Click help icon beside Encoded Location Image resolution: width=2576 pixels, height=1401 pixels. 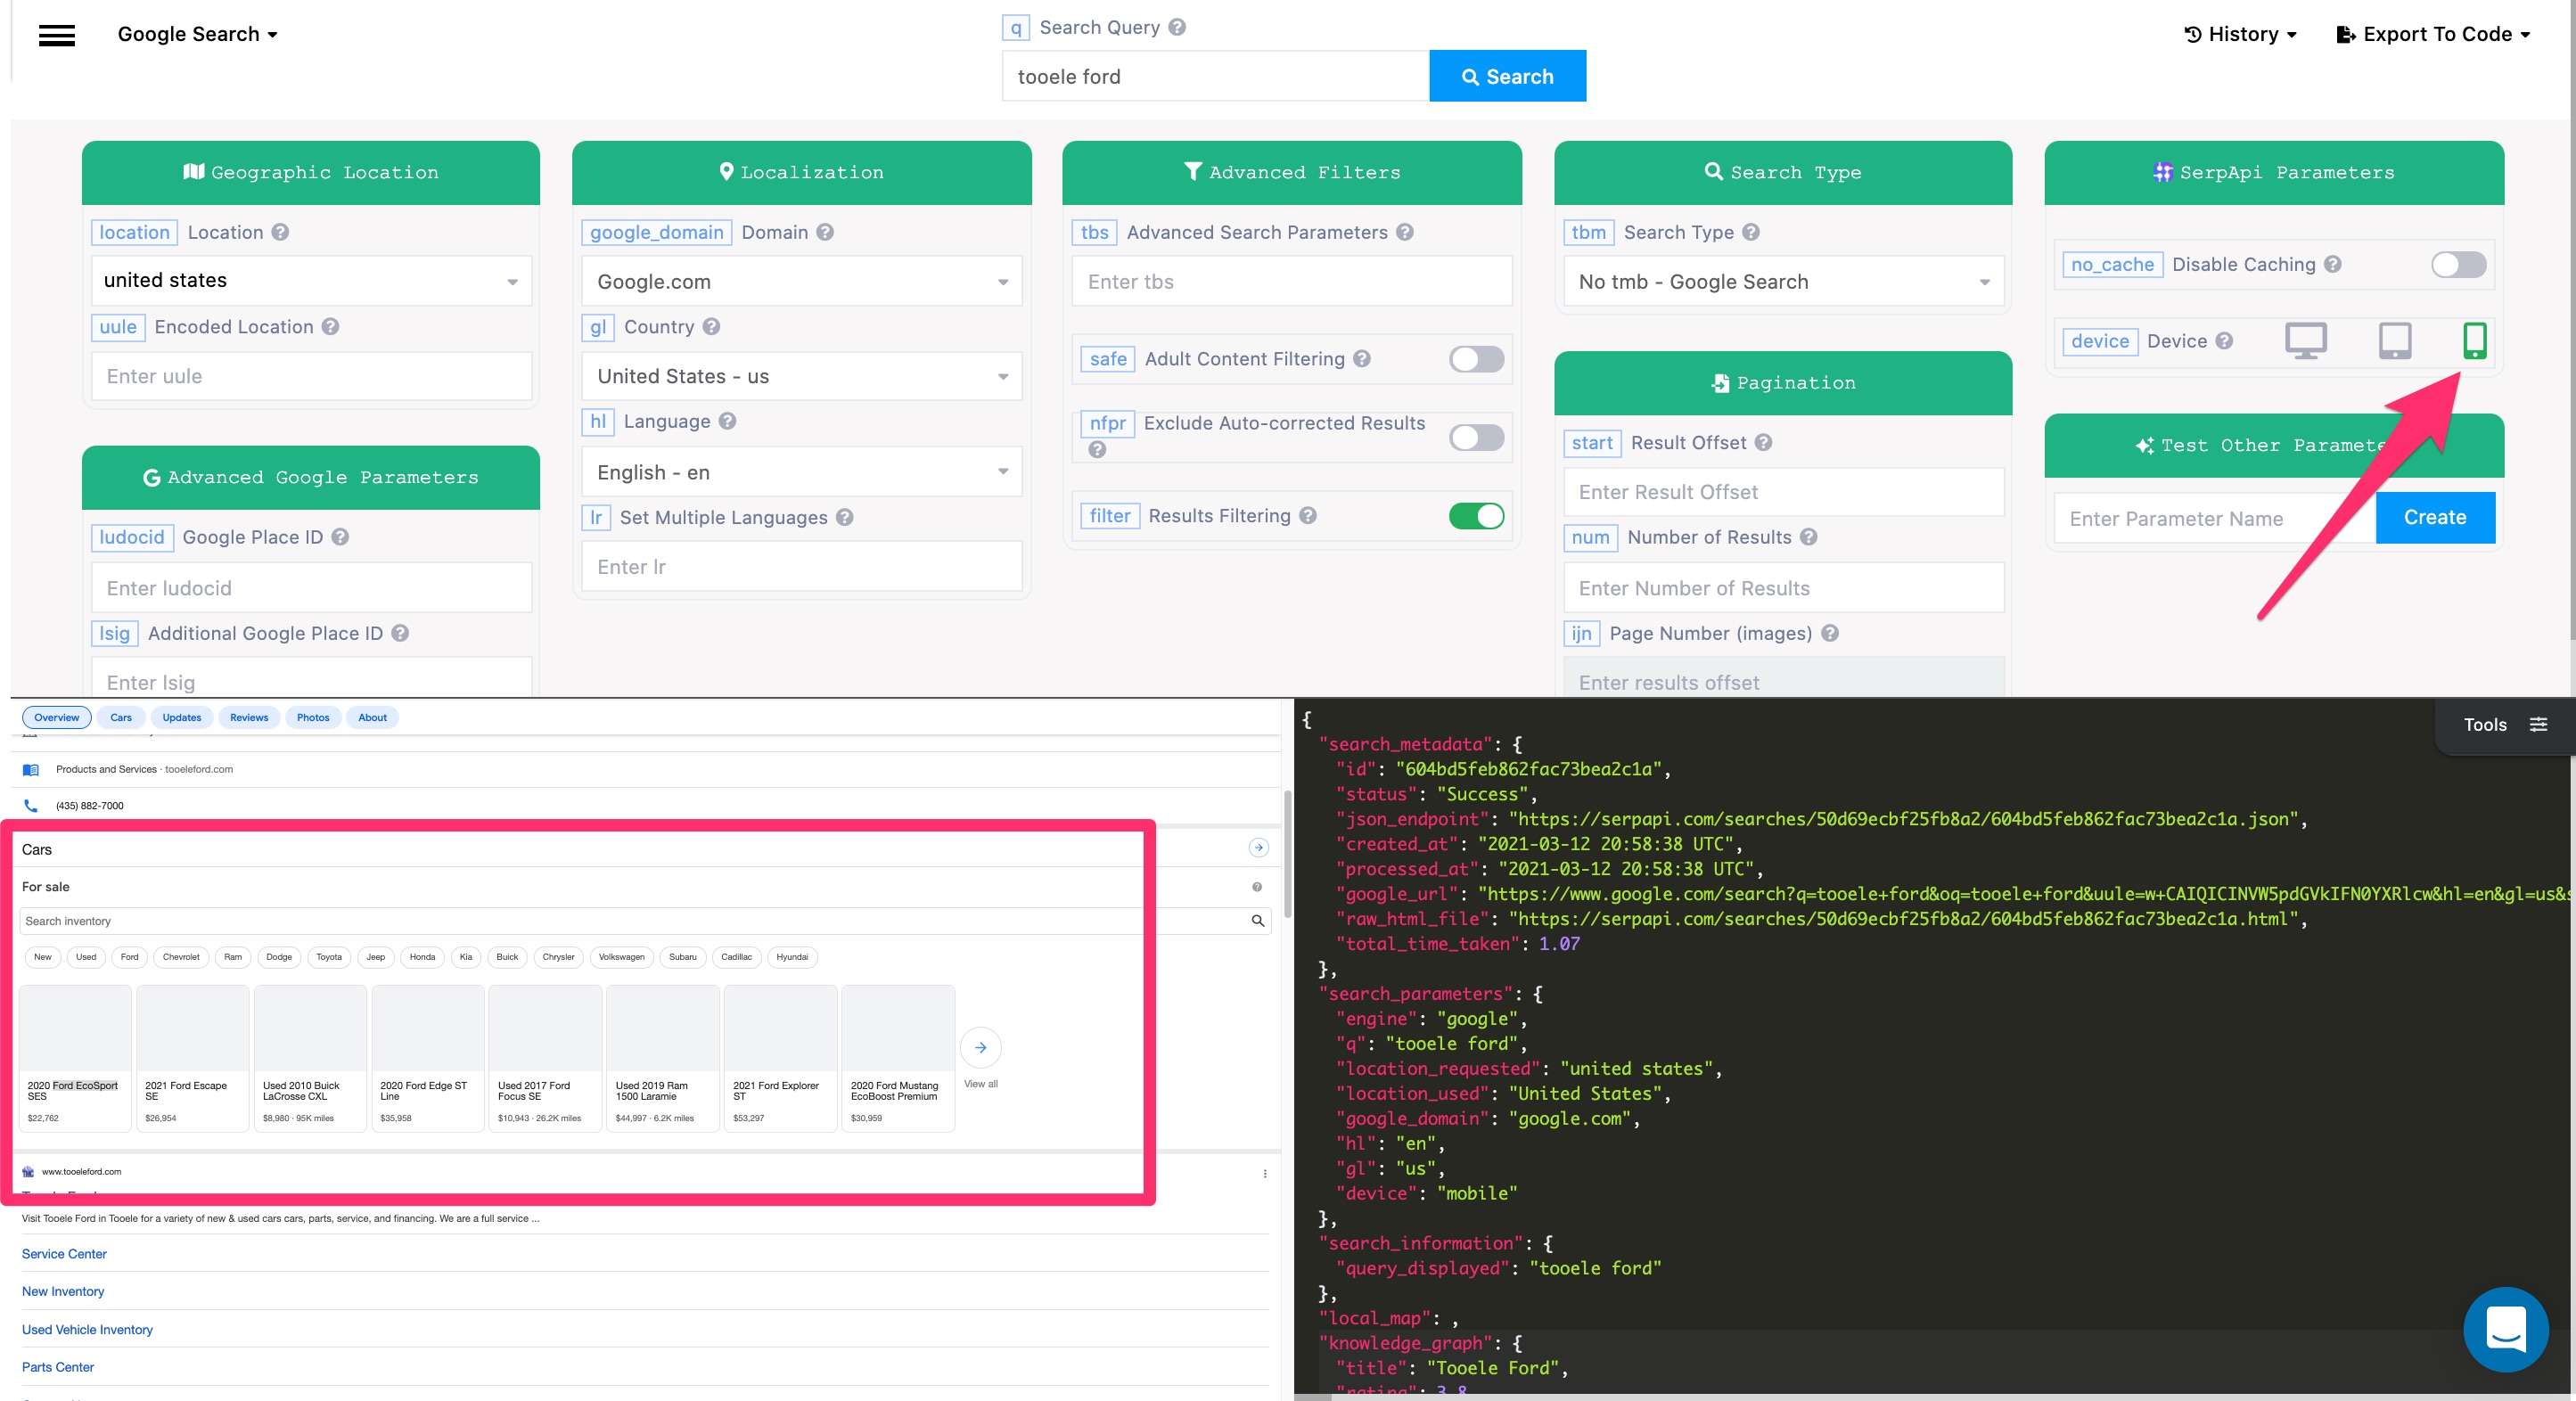point(330,327)
